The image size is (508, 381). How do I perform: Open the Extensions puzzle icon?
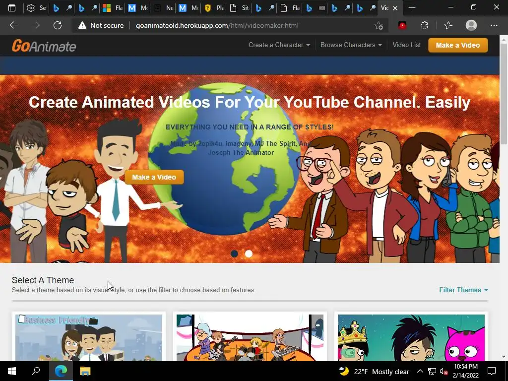pos(424,25)
